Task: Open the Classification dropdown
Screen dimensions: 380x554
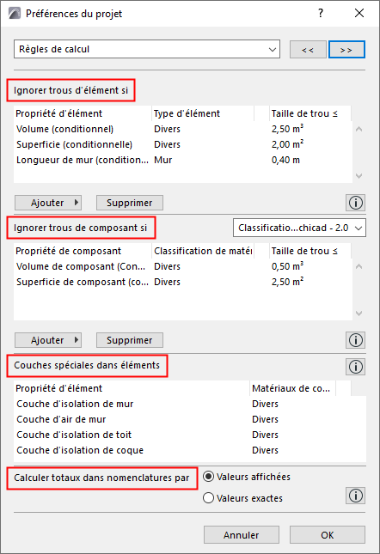Action: (299, 228)
